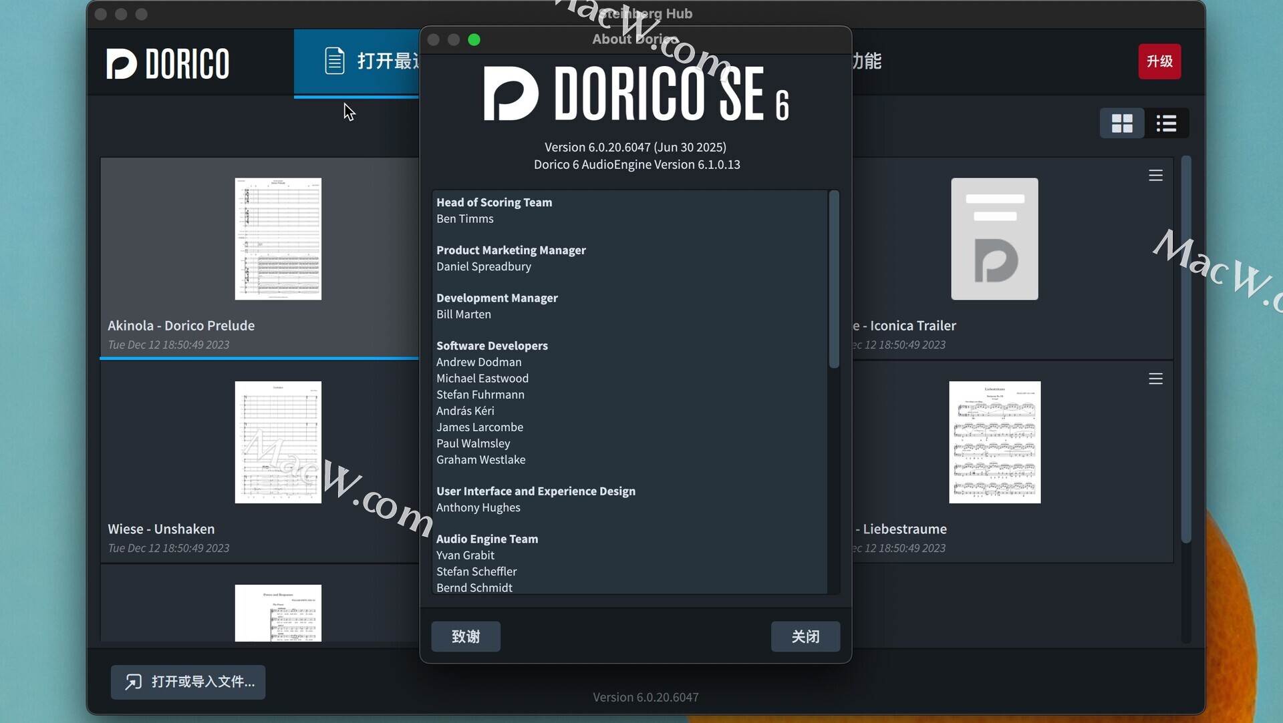Click the name Ben Timms
The height and width of the screenshot is (723, 1283).
pos(465,219)
